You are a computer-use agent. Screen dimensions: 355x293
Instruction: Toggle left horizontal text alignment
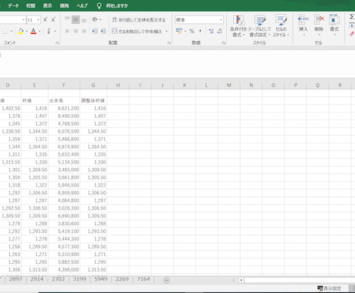coord(67,32)
